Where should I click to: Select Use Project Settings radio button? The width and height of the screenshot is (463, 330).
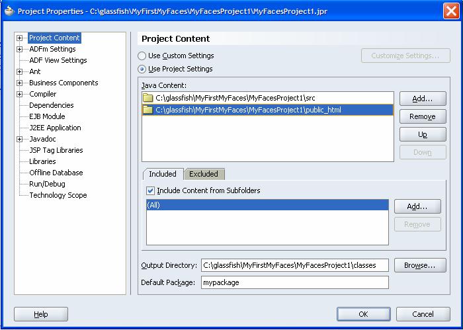click(x=142, y=69)
